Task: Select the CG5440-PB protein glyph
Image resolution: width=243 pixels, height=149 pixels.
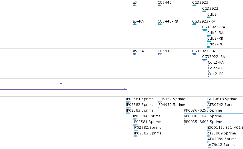Action: pyautogui.click(x=160, y=54)
